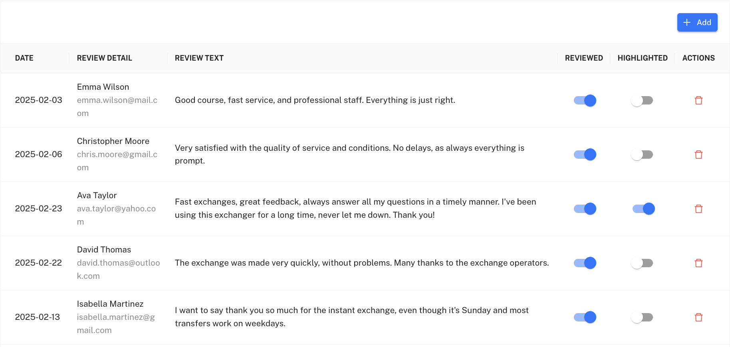This screenshot has width=730, height=347.
Task: Disable Reviewed toggle for Ava Taylor
Action: 585,209
